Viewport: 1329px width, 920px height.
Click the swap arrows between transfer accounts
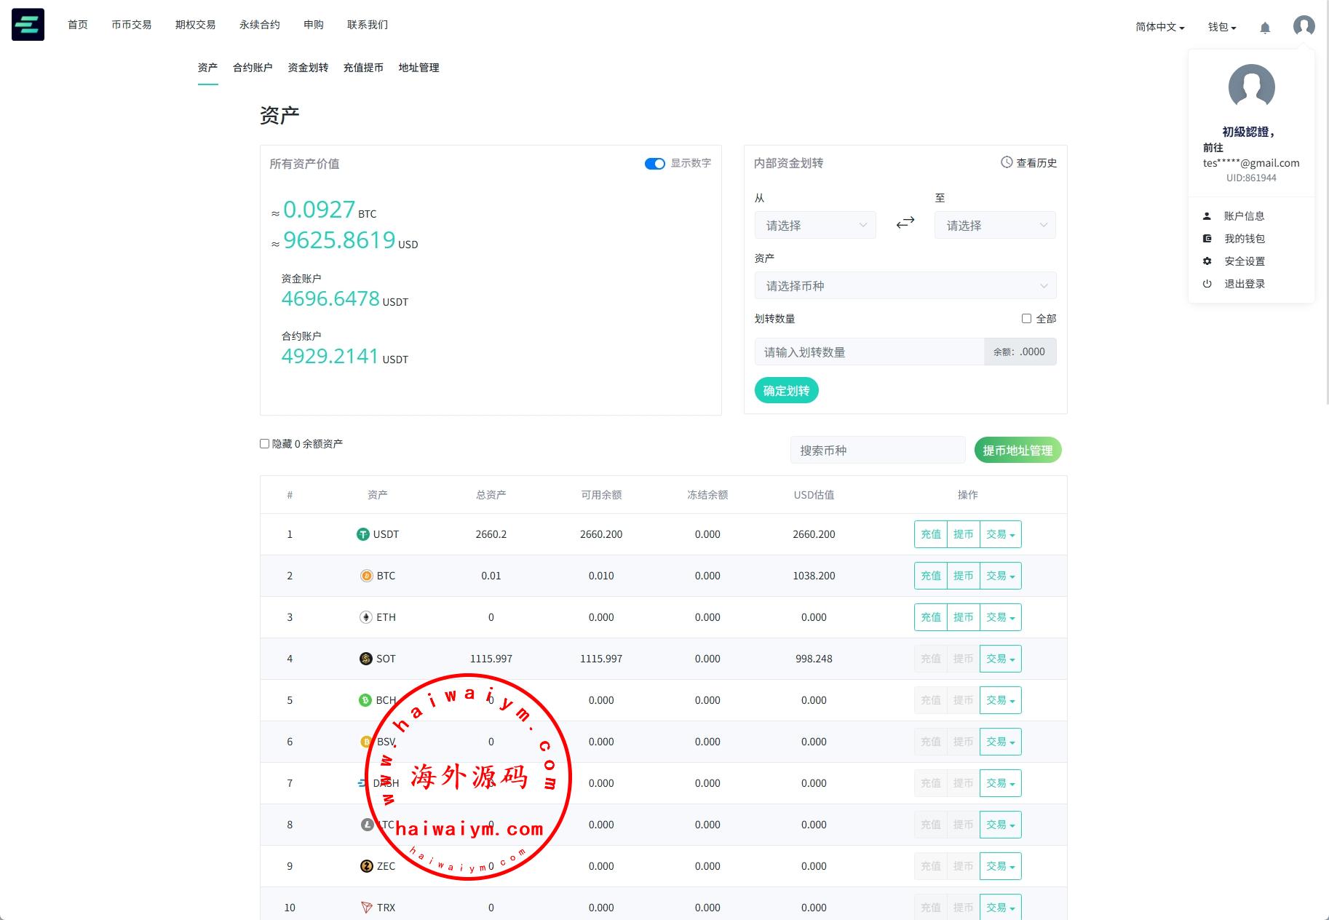coord(905,223)
